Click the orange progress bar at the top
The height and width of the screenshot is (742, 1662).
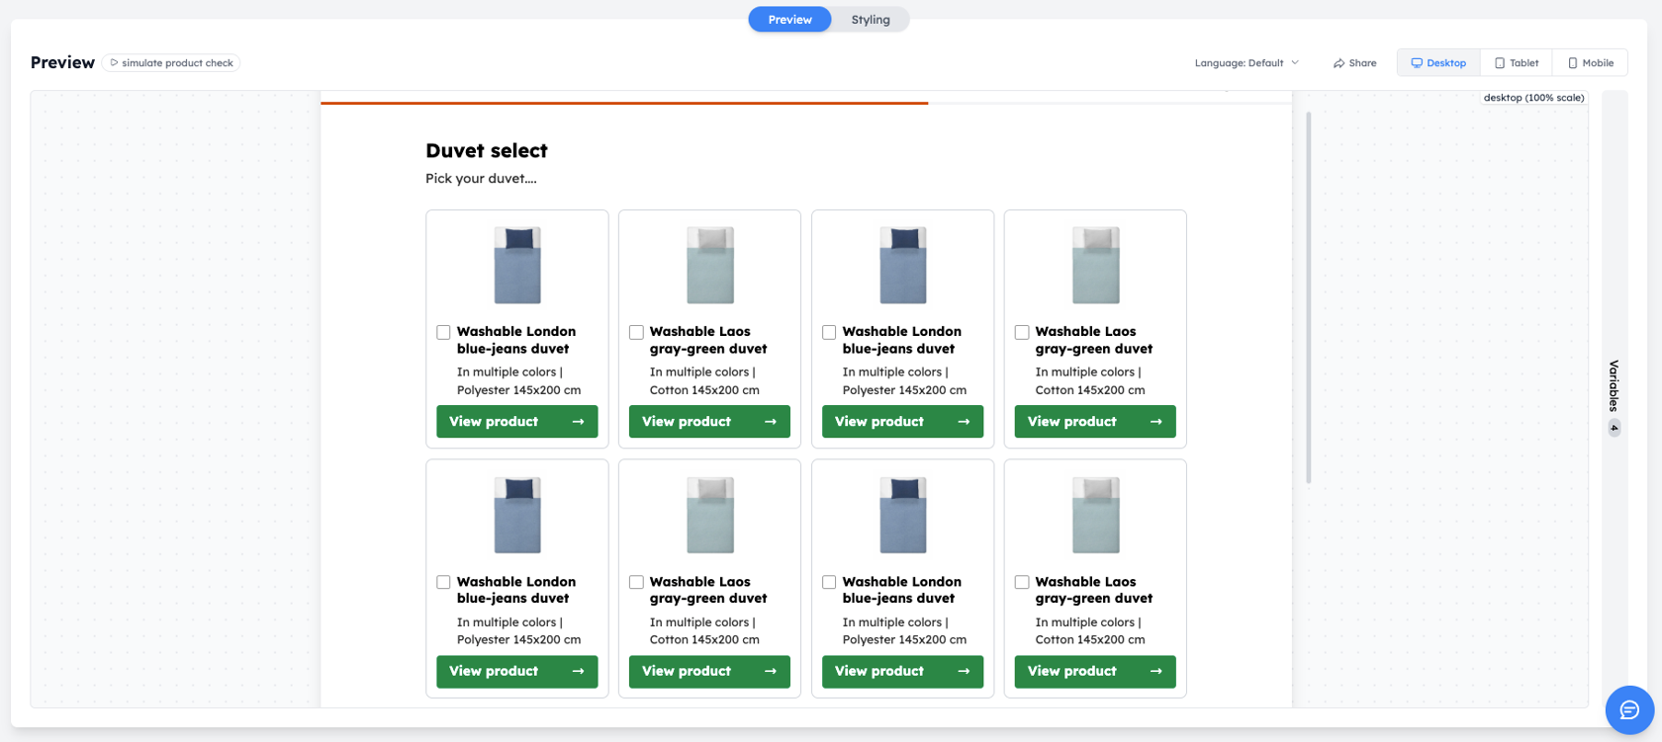click(x=624, y=103)
